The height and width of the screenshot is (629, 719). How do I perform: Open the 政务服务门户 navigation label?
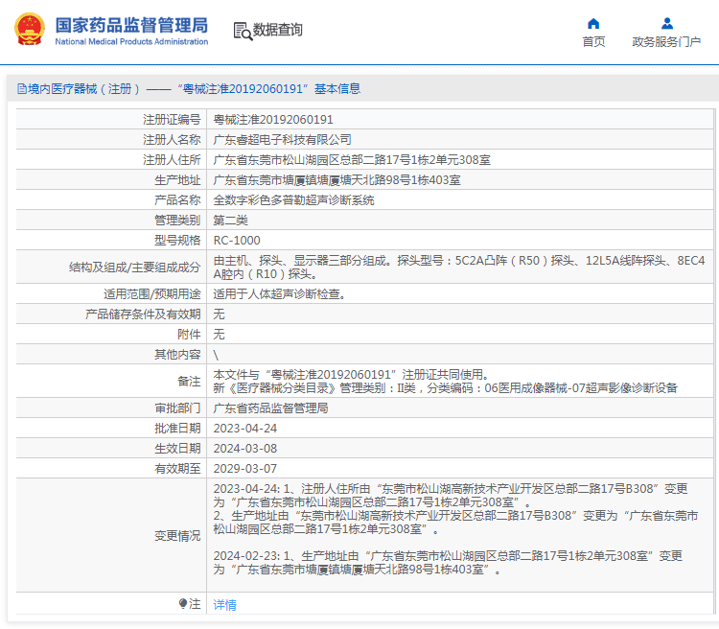[667, 41]
